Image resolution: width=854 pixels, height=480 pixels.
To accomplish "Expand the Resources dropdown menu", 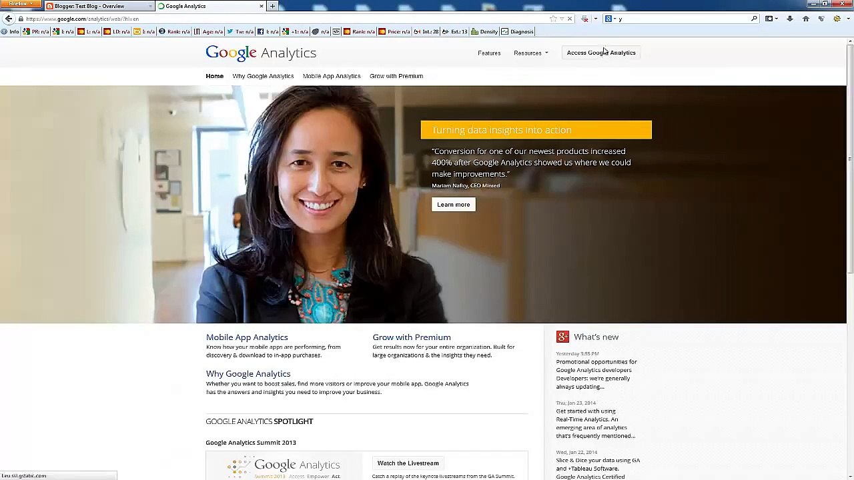I will pyautogui.click(x=530, y=53).
